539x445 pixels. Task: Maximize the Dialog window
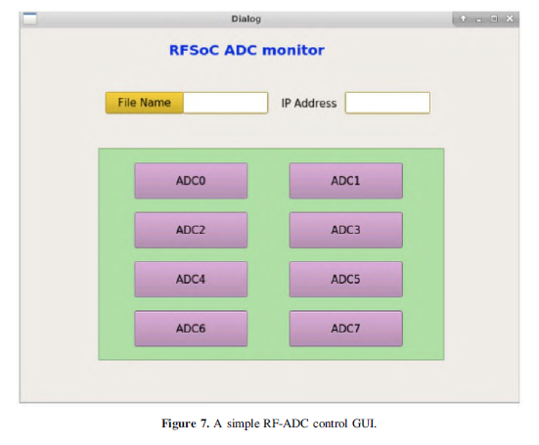coord(494,19)
